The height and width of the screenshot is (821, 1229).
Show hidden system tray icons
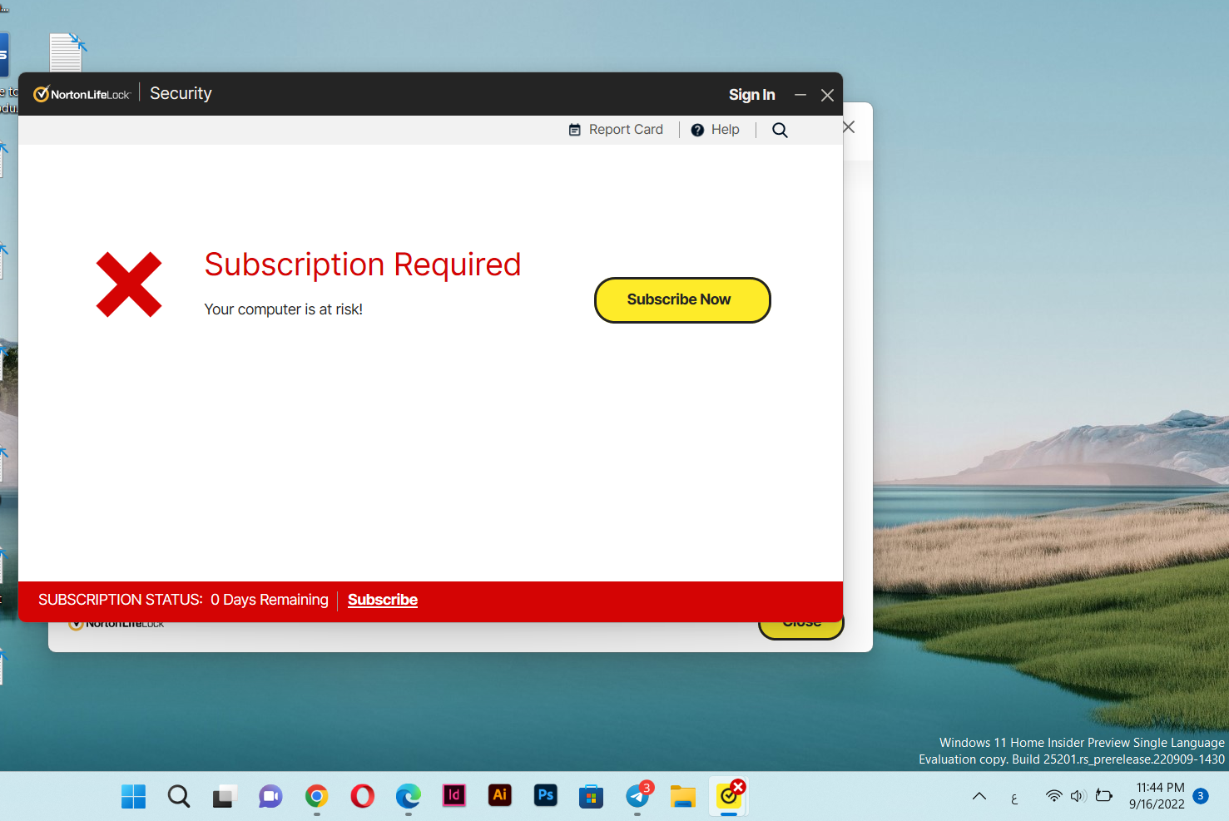pos(979,796)
